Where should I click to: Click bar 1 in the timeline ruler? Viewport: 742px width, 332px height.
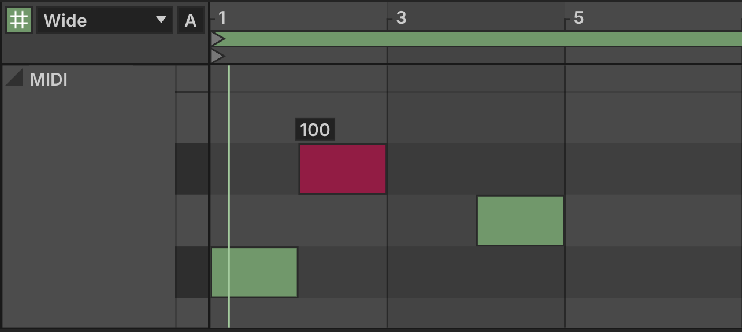pos(222,18)
